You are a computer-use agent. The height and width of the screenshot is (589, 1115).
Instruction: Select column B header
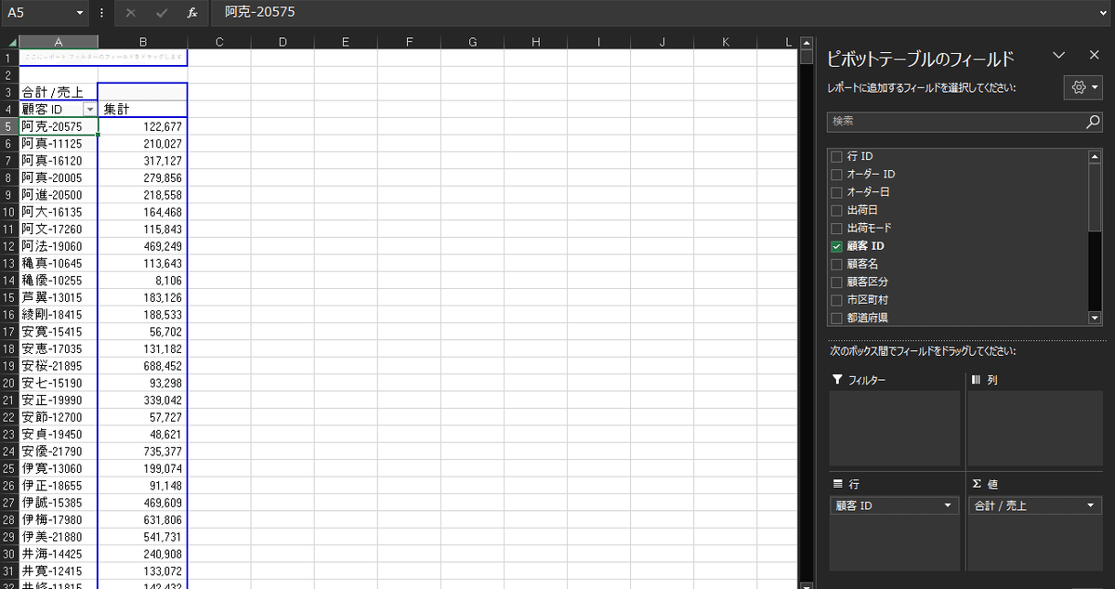tap(143, 42)
